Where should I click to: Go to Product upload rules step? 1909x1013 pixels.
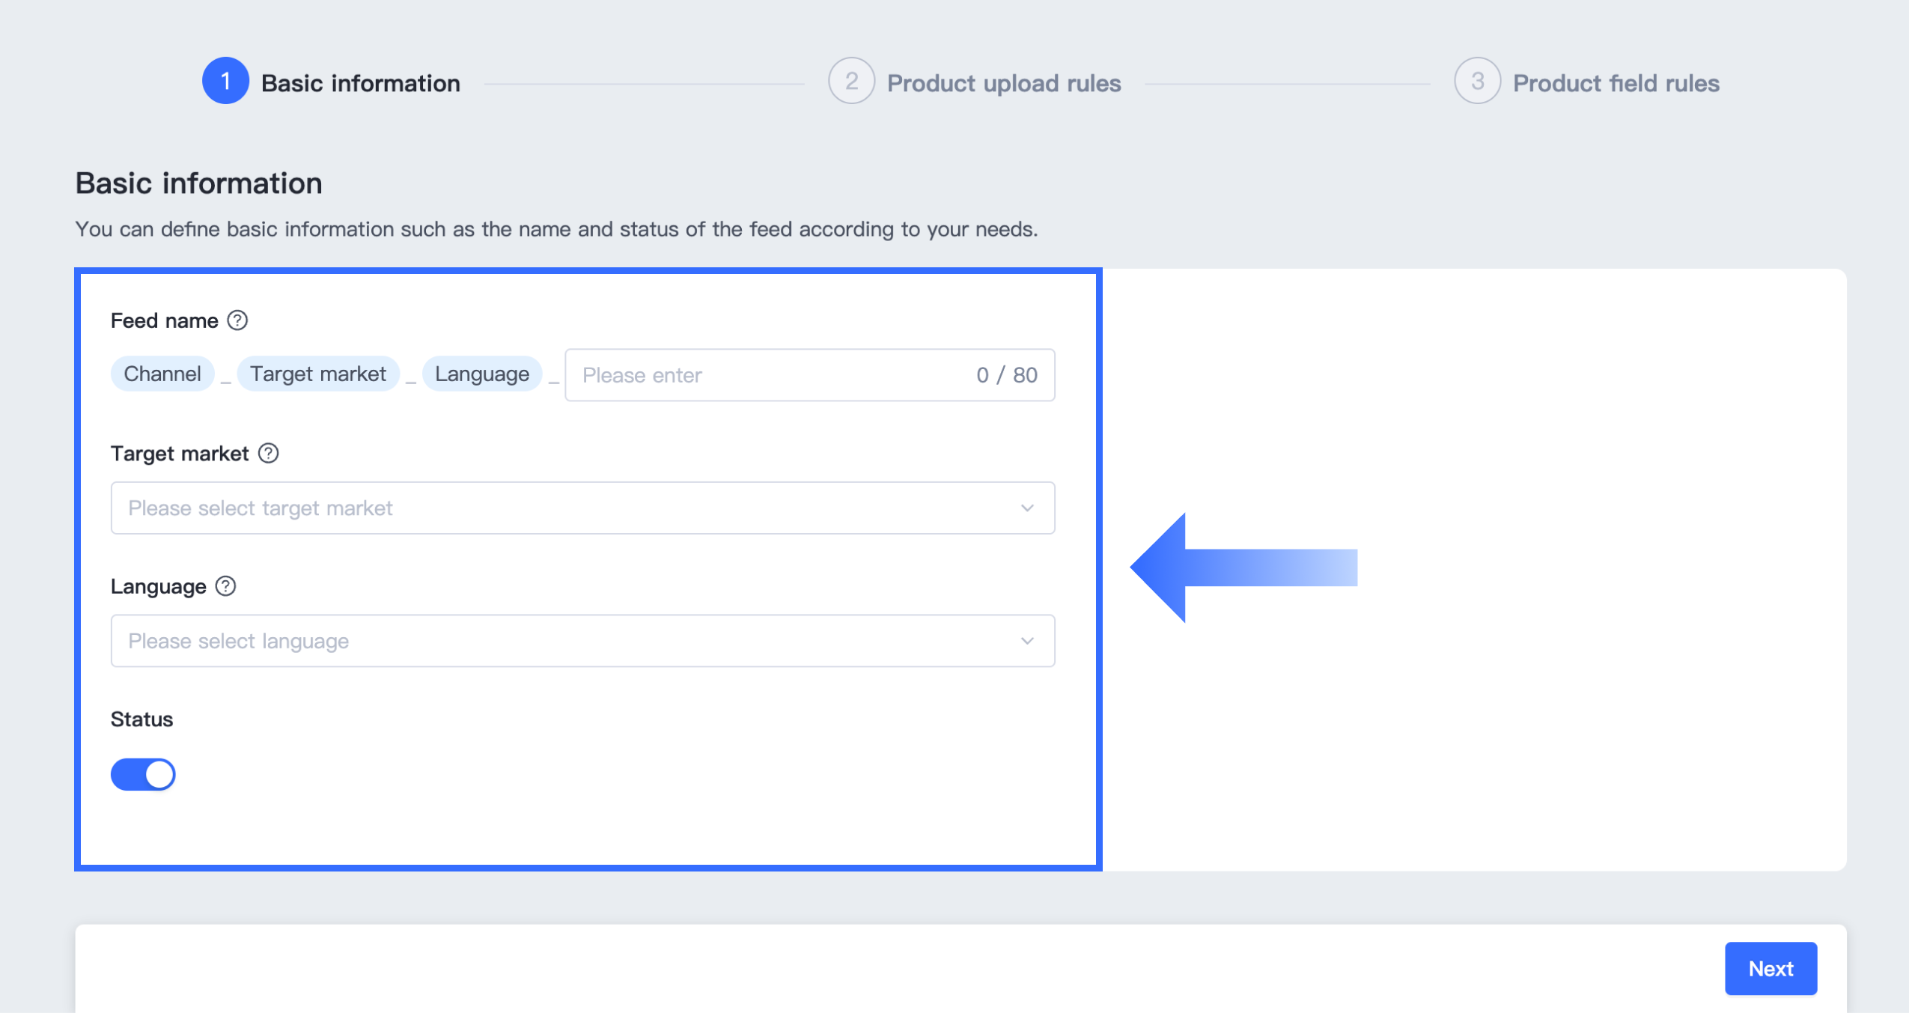1003,83
